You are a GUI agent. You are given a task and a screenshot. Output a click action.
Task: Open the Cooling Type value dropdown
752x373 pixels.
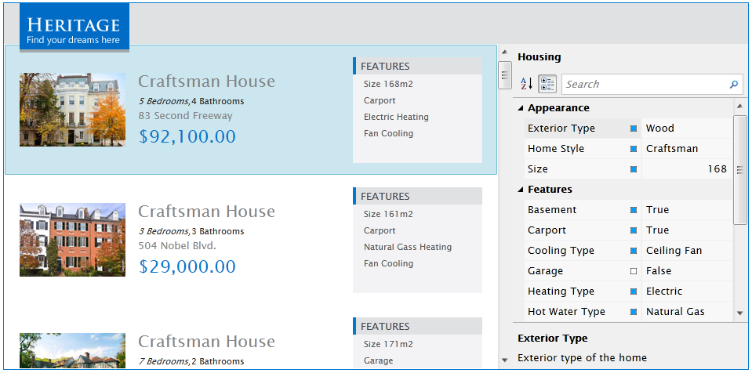point(685,251)
